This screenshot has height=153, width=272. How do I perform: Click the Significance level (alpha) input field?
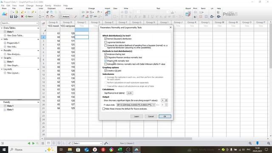(x=130, y=93)
